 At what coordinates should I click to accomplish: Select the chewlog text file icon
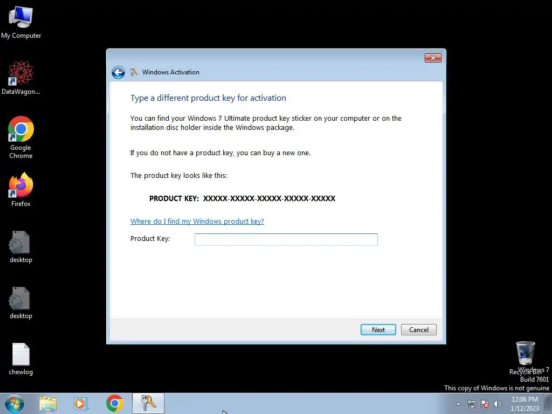point(21,359)
